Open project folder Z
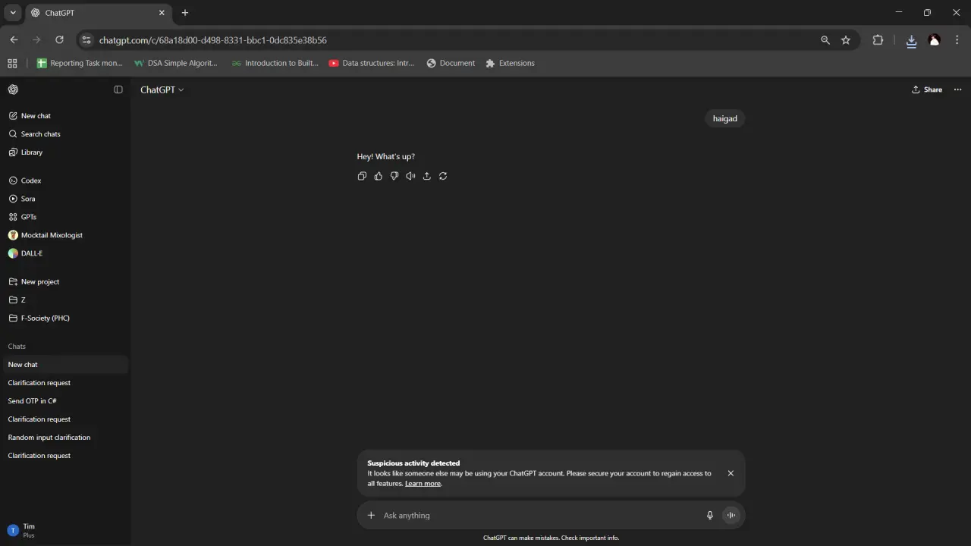This screenshot has width=971, height=546. [64, 300]
